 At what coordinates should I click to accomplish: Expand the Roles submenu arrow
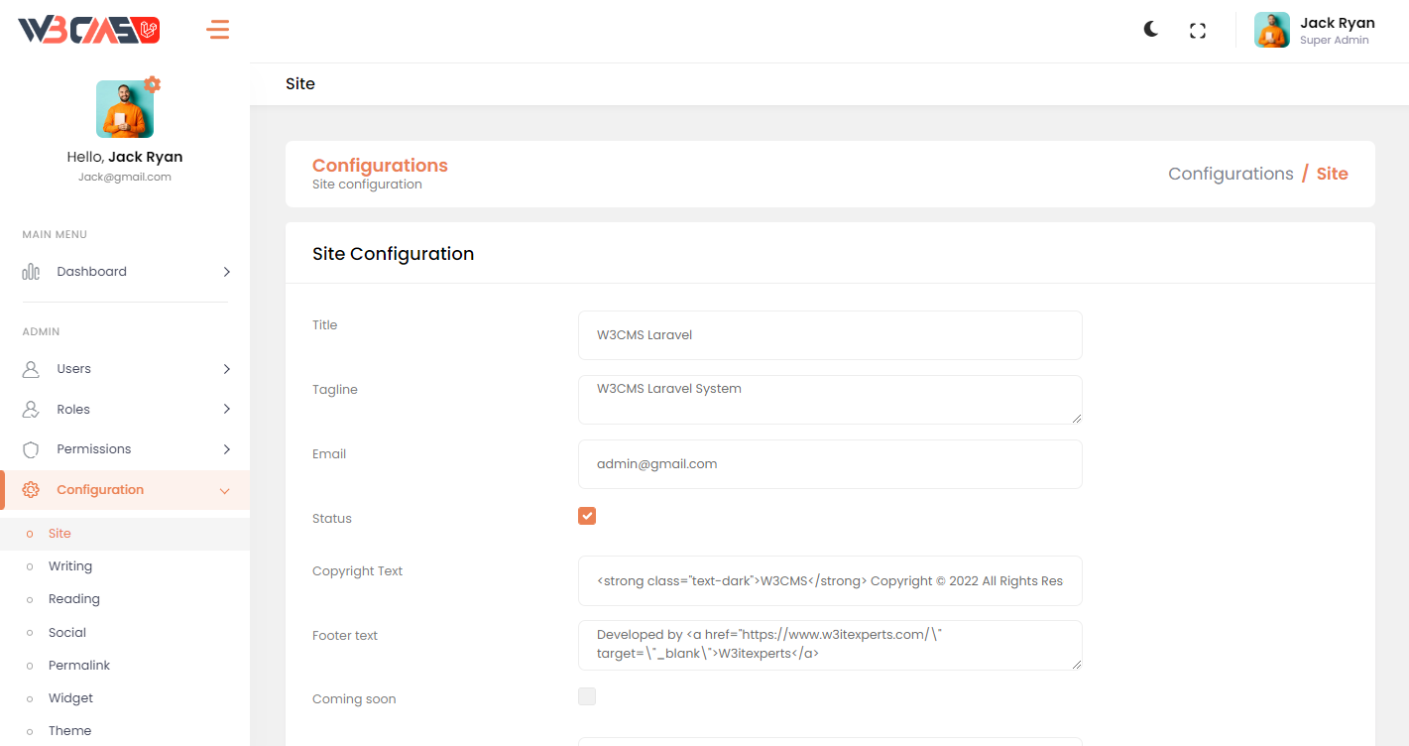tap(226, 409)
